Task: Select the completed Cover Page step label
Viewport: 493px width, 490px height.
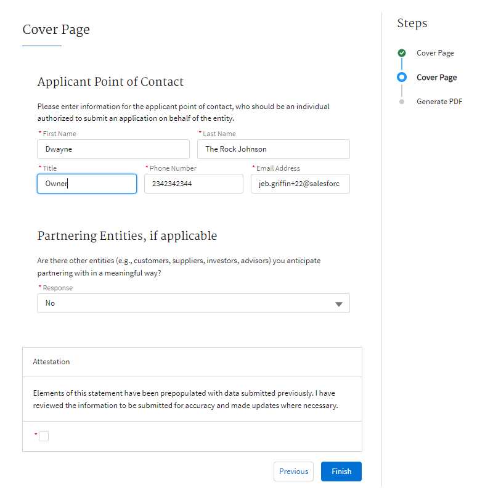Action: [x=435, y=53]
